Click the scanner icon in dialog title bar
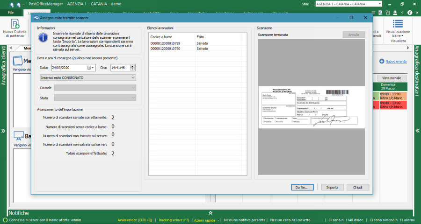421x224 pixels. (x=36, y=18)
